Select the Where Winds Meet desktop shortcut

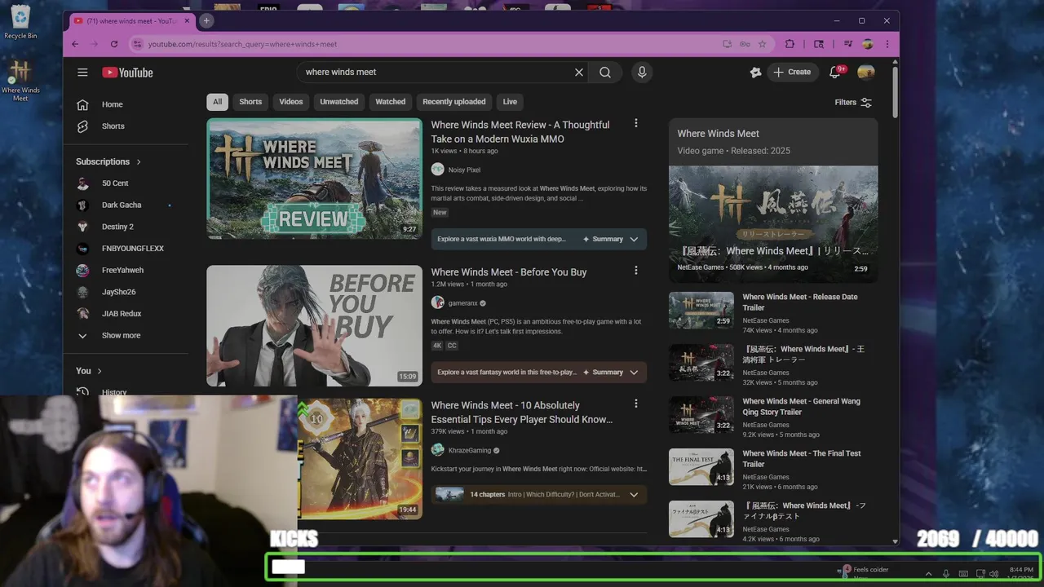(20, 81)
